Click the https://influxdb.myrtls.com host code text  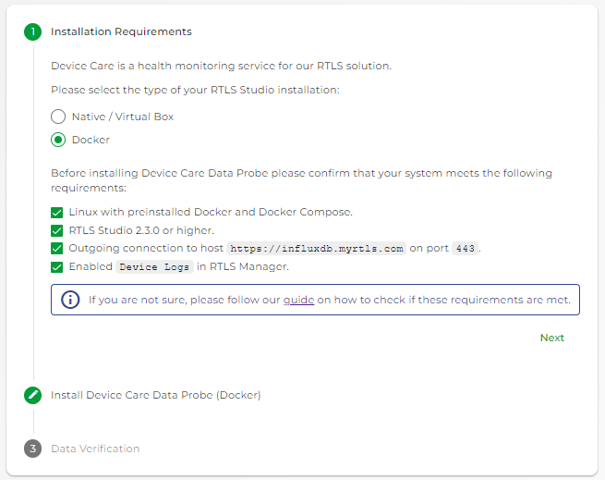(x=317, y=249)
